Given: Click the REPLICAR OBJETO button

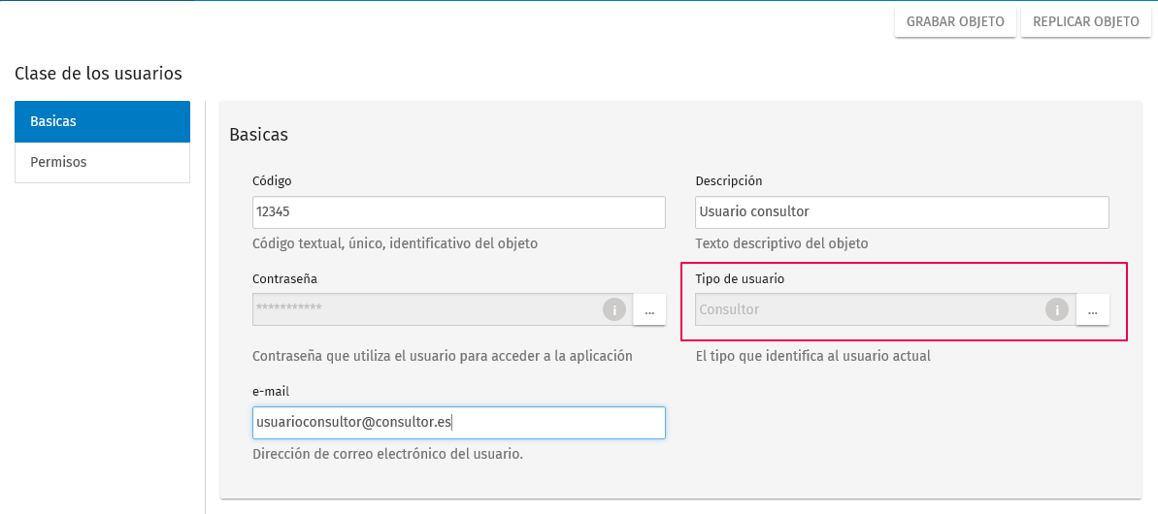Looking at the screenshot, I should pos(1085,21).
